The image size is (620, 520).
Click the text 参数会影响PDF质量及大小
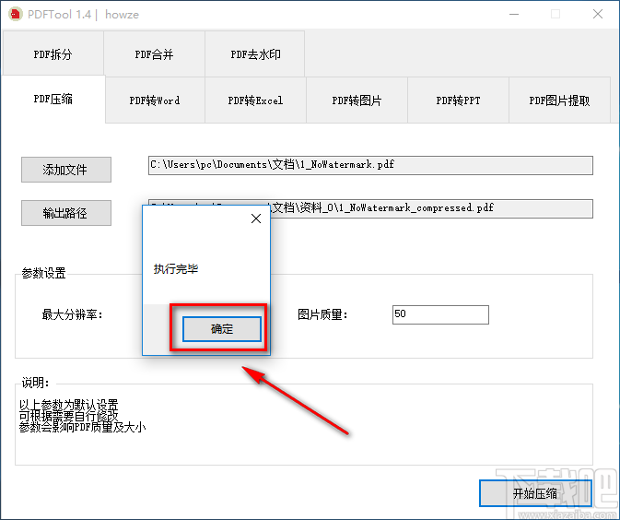click(x=82, y=427)
